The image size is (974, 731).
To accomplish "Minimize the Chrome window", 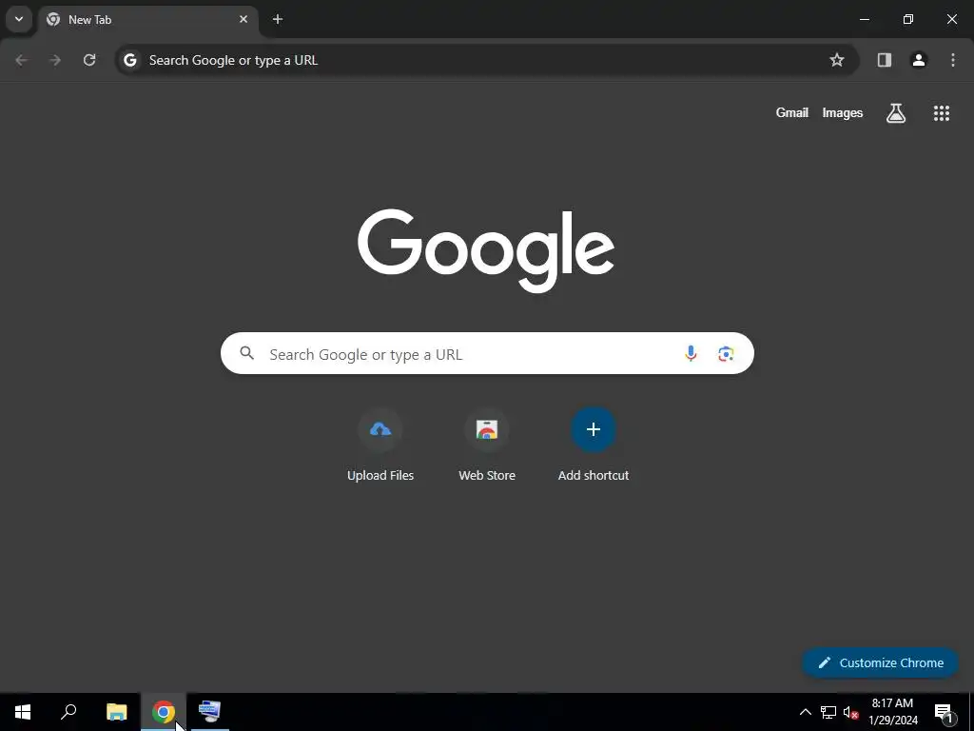I will 864,19.
